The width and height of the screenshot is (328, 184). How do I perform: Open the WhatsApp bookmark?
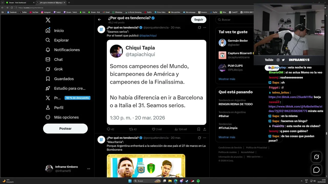coord(117,12)
